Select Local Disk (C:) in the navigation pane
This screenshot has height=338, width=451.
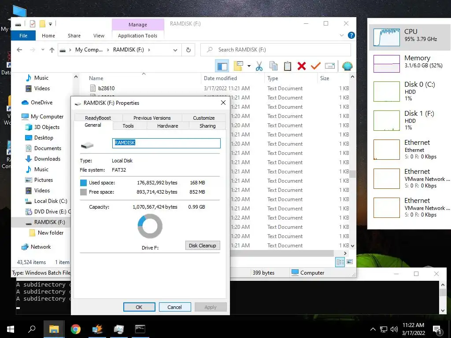46,201
